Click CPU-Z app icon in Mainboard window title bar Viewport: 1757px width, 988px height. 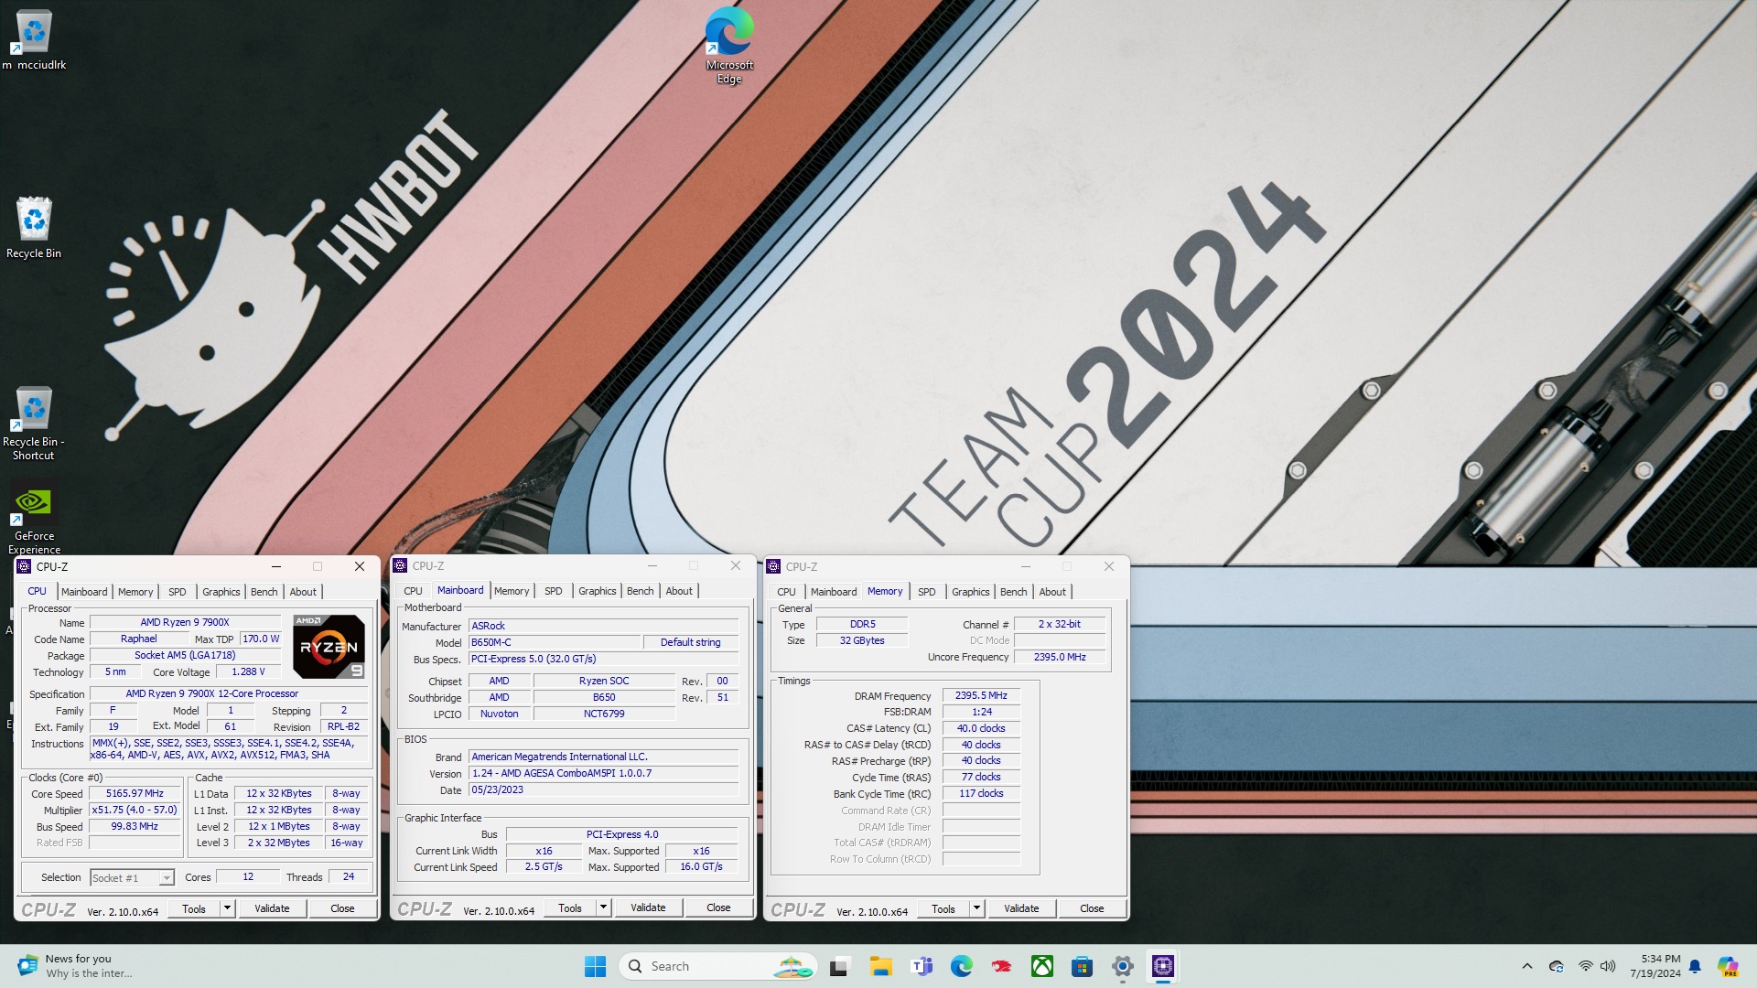(400, 565)
